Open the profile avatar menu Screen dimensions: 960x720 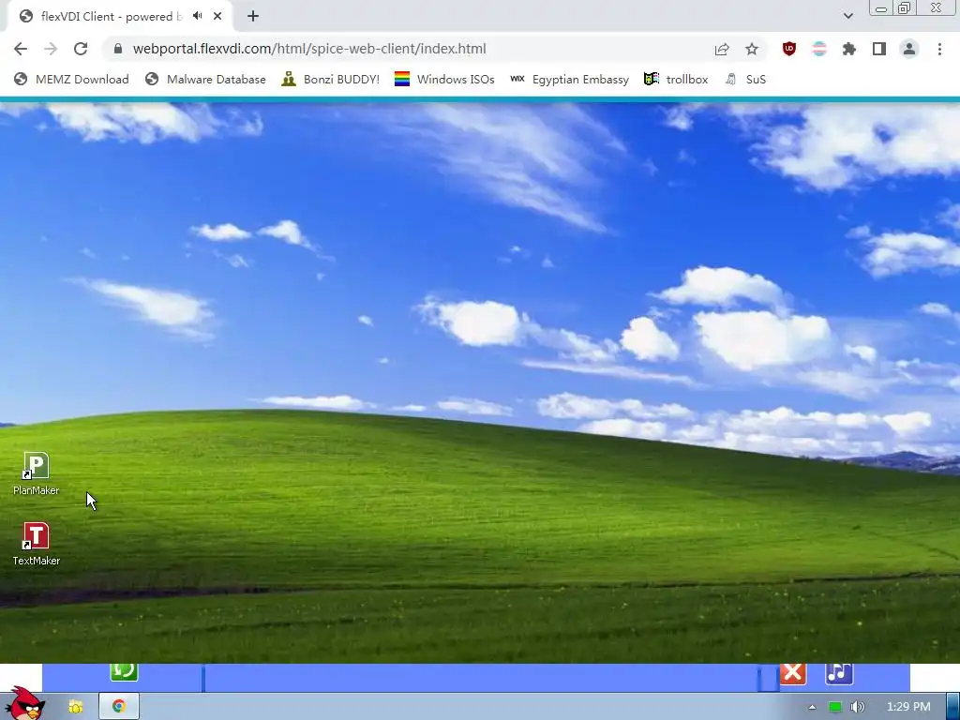pos(909,49)
